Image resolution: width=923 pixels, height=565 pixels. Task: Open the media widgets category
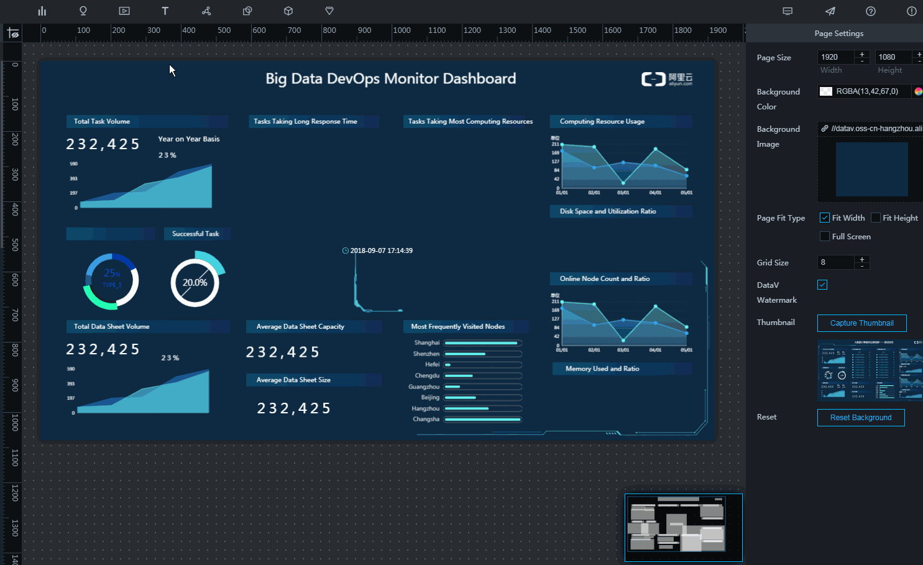click(x=124, y=11)
